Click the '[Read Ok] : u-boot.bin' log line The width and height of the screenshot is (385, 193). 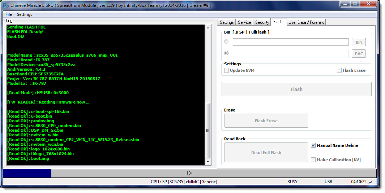coord(30,116)
